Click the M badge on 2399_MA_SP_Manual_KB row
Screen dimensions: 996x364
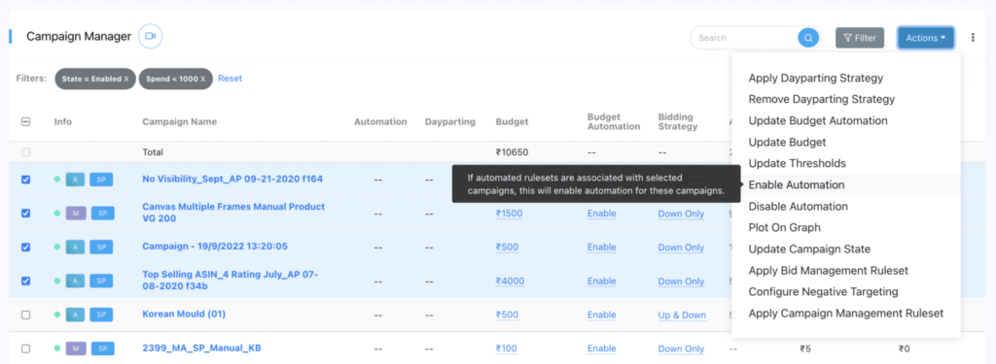(x=76, y=348)
